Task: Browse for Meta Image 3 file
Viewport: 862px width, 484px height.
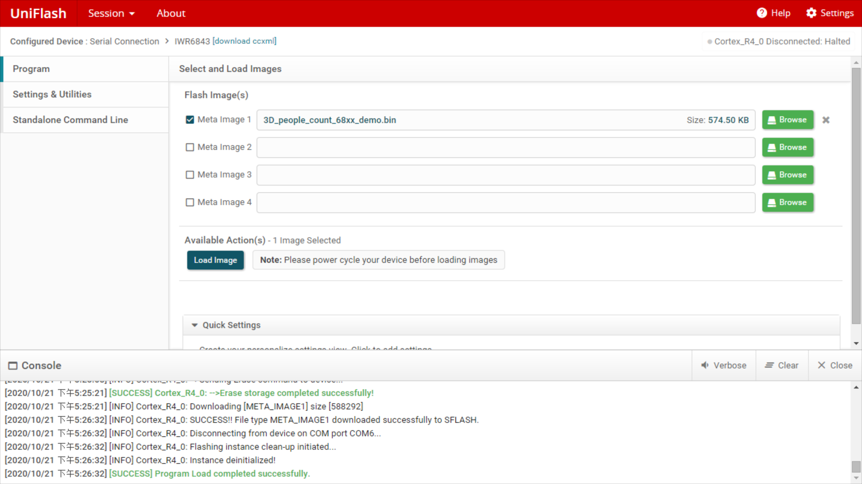Action: pyautogui.click(x=787, y=175)
